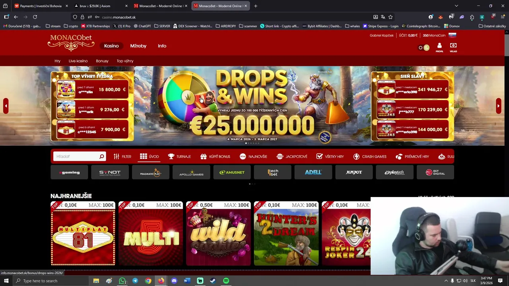Screen dimensions: 509x286
Task: Filter by Synot provider logo
Action: pyautogui.click(x=110, y=172)
